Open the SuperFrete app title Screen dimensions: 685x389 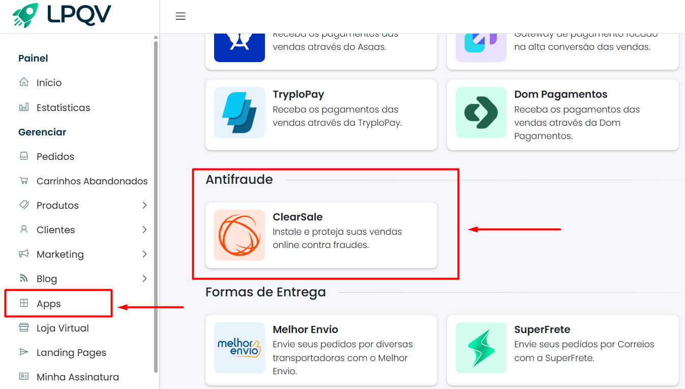tap(542, 329)
